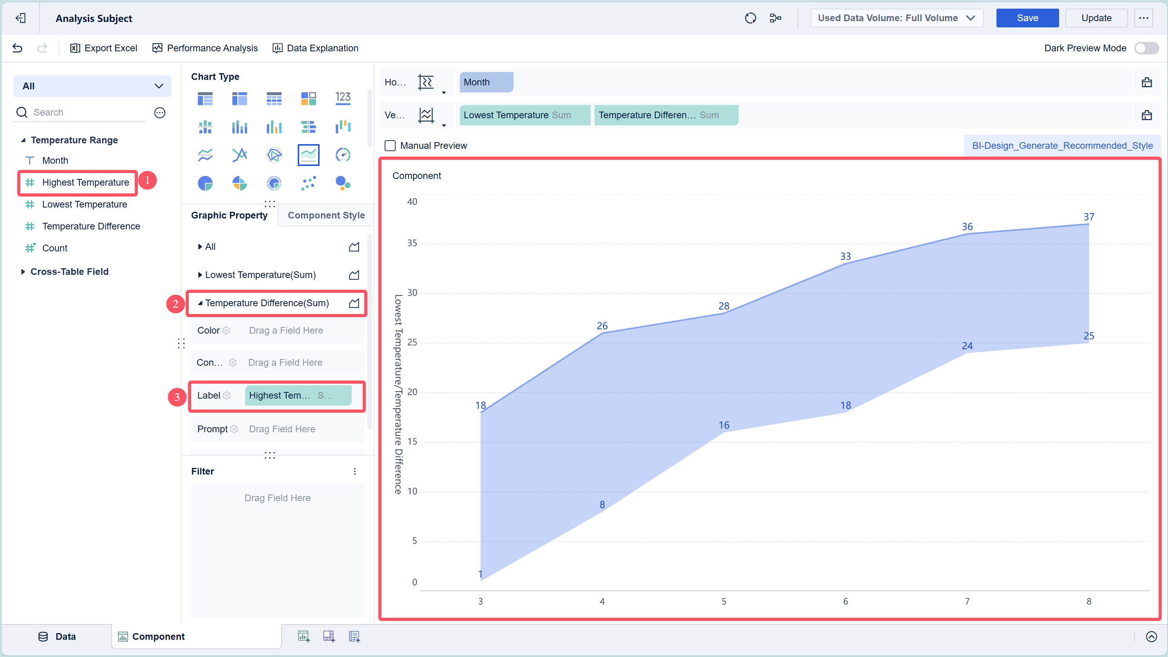Choose the gauge chart type icon
The height and width of the screenshot is (657, 1168).
343,155
